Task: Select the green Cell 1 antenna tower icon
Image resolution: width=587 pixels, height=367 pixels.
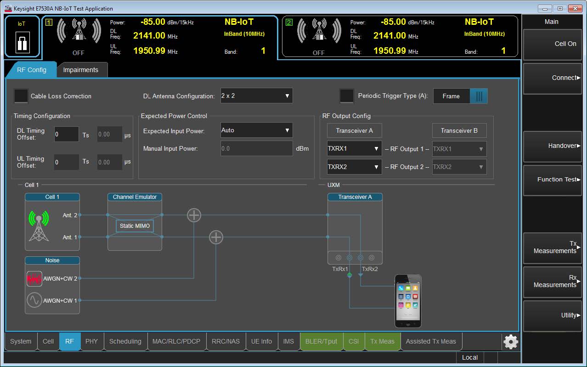Action: click(39, 226)
